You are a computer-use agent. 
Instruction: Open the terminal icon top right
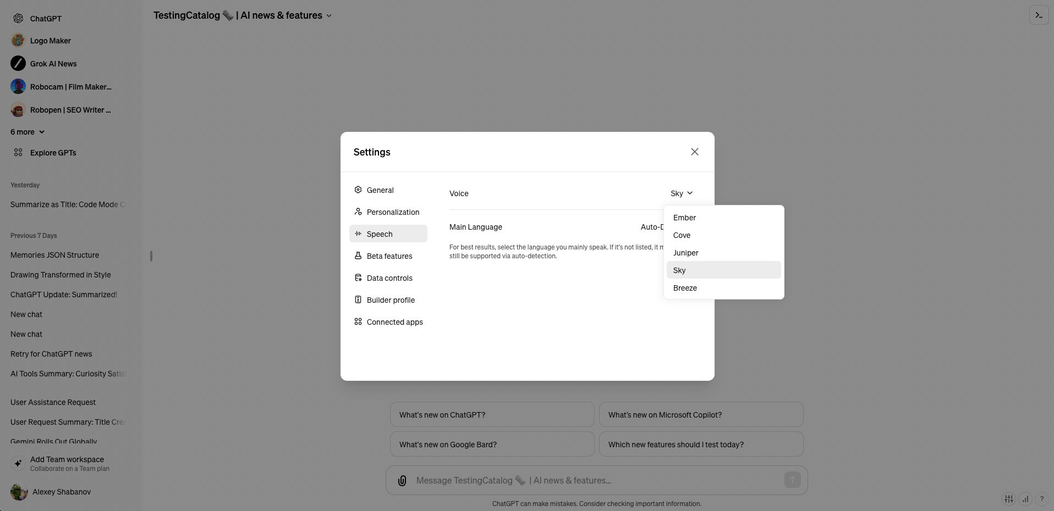tap(1039, 15)
